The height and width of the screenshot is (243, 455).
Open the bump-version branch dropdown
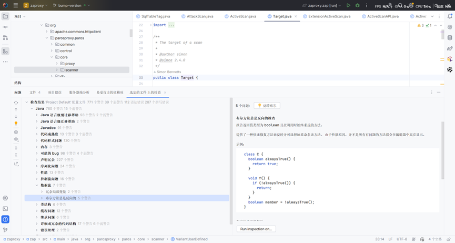coord(72,5)
